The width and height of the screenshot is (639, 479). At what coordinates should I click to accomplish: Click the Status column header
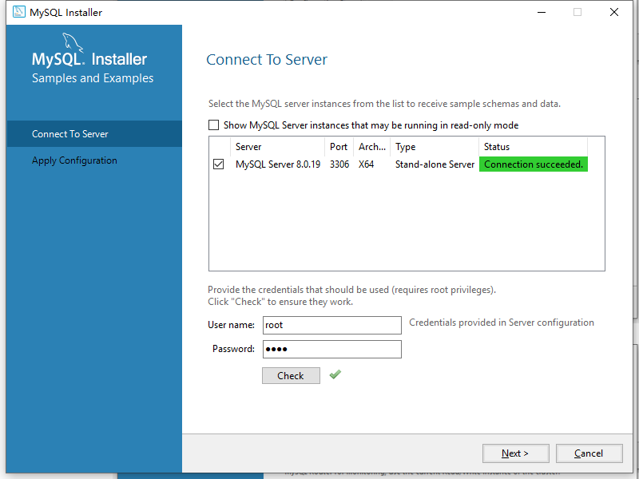pos(533,147)
